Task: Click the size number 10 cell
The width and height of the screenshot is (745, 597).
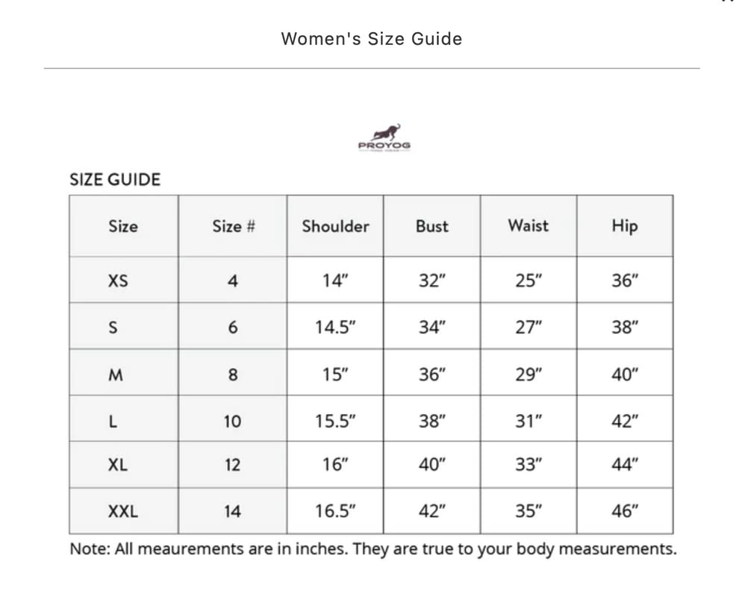Action: [x=232, y=421]
